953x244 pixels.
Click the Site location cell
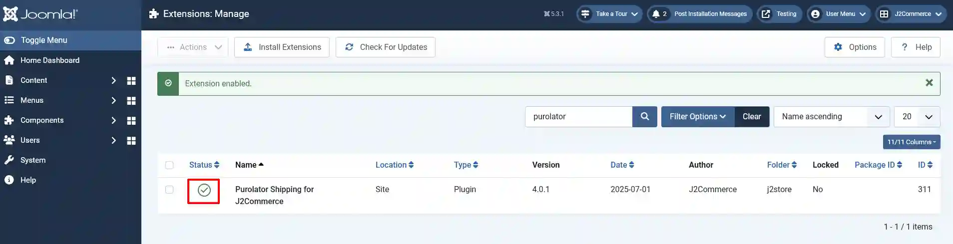coord(382,190)
